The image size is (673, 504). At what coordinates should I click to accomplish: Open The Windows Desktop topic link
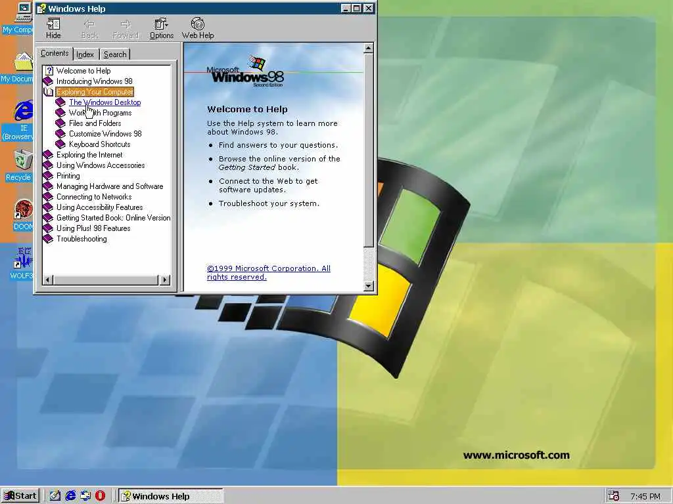[x=104, y=102]
